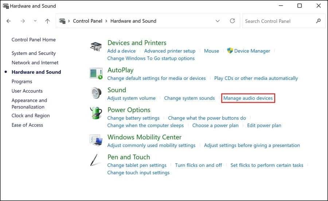Click the search magnifier icon

click(319, 21)
